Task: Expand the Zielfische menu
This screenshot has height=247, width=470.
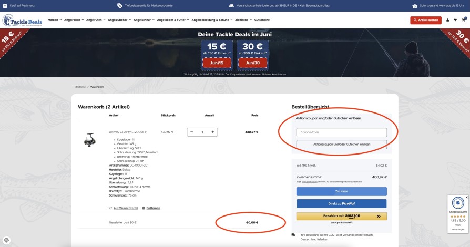Action: pyautogui.click(x=243, y=20)
